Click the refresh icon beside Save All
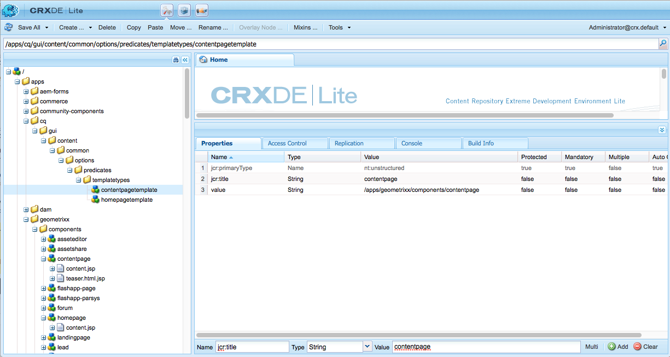This screenshot has width=670, height=357. (x=9, y=27)
